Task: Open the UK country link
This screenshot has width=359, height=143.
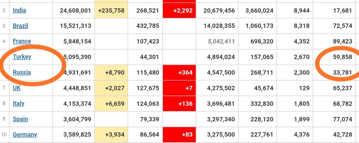Action: pyautogui.click(x=16, y=88)
